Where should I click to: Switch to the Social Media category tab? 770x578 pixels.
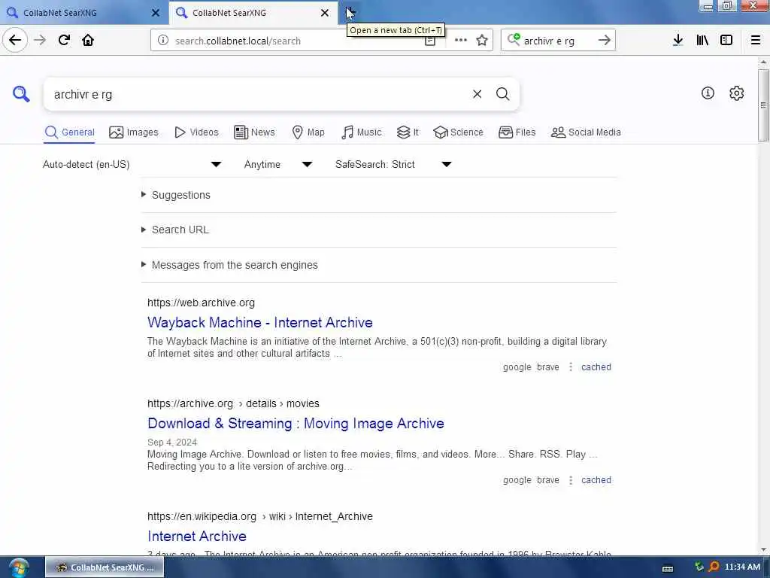pos(586,132)
